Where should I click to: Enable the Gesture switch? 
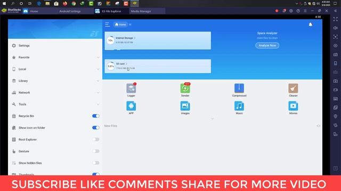click(x=96, y=151)
